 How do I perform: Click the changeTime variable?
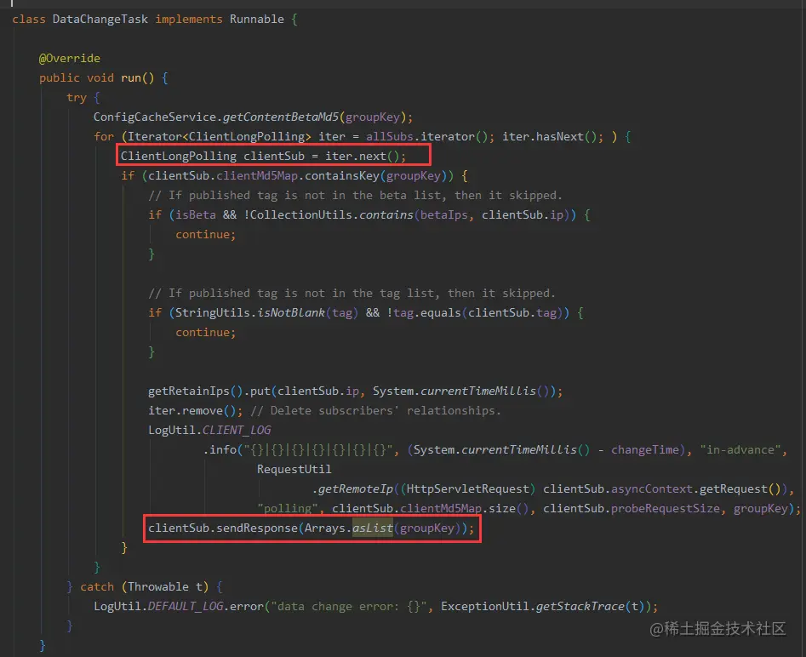645,449
